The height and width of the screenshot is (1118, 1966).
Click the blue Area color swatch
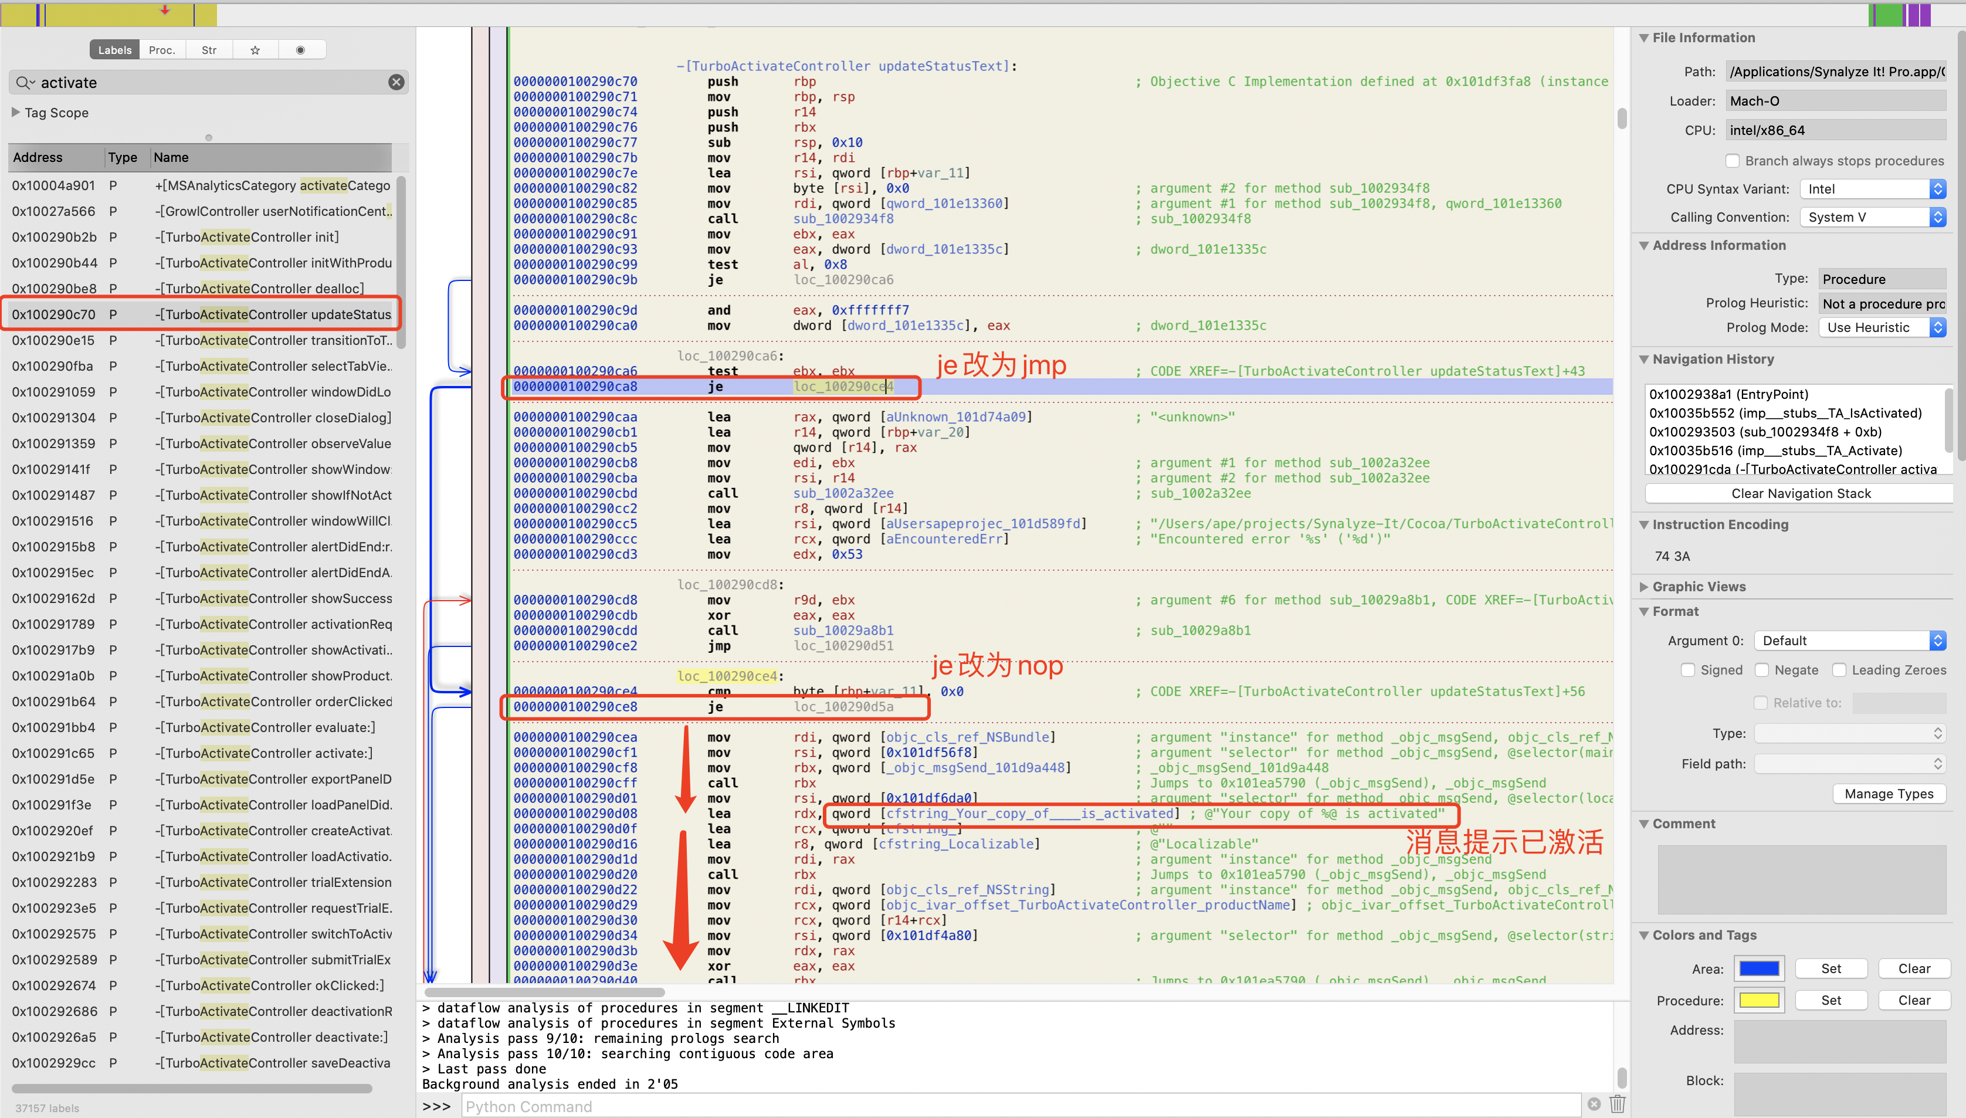(1759, 968)
